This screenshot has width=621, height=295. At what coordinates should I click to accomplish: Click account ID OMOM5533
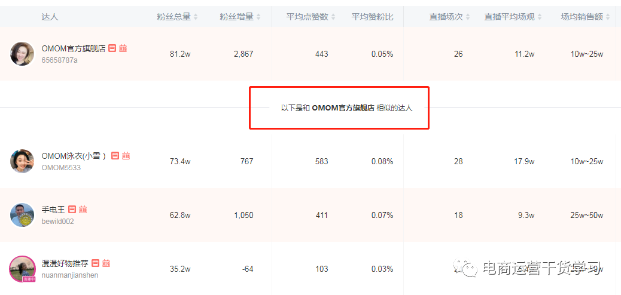click(x=61, y=168)
